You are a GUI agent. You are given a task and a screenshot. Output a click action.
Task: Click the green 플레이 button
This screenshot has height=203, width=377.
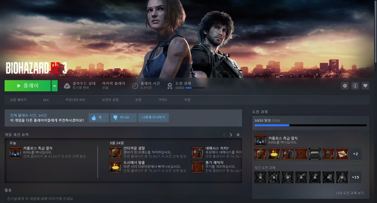[28, 86]
